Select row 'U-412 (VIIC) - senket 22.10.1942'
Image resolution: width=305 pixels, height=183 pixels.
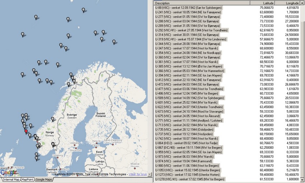(227, 80)
